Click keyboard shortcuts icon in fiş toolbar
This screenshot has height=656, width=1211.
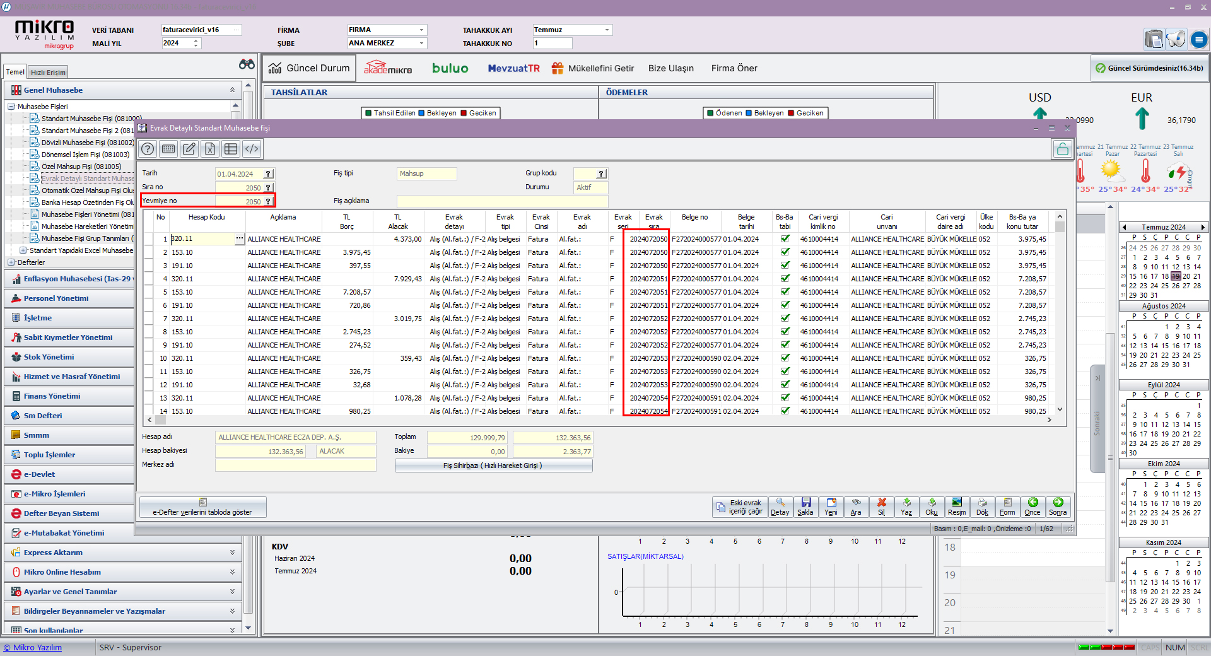coord(168,149)
